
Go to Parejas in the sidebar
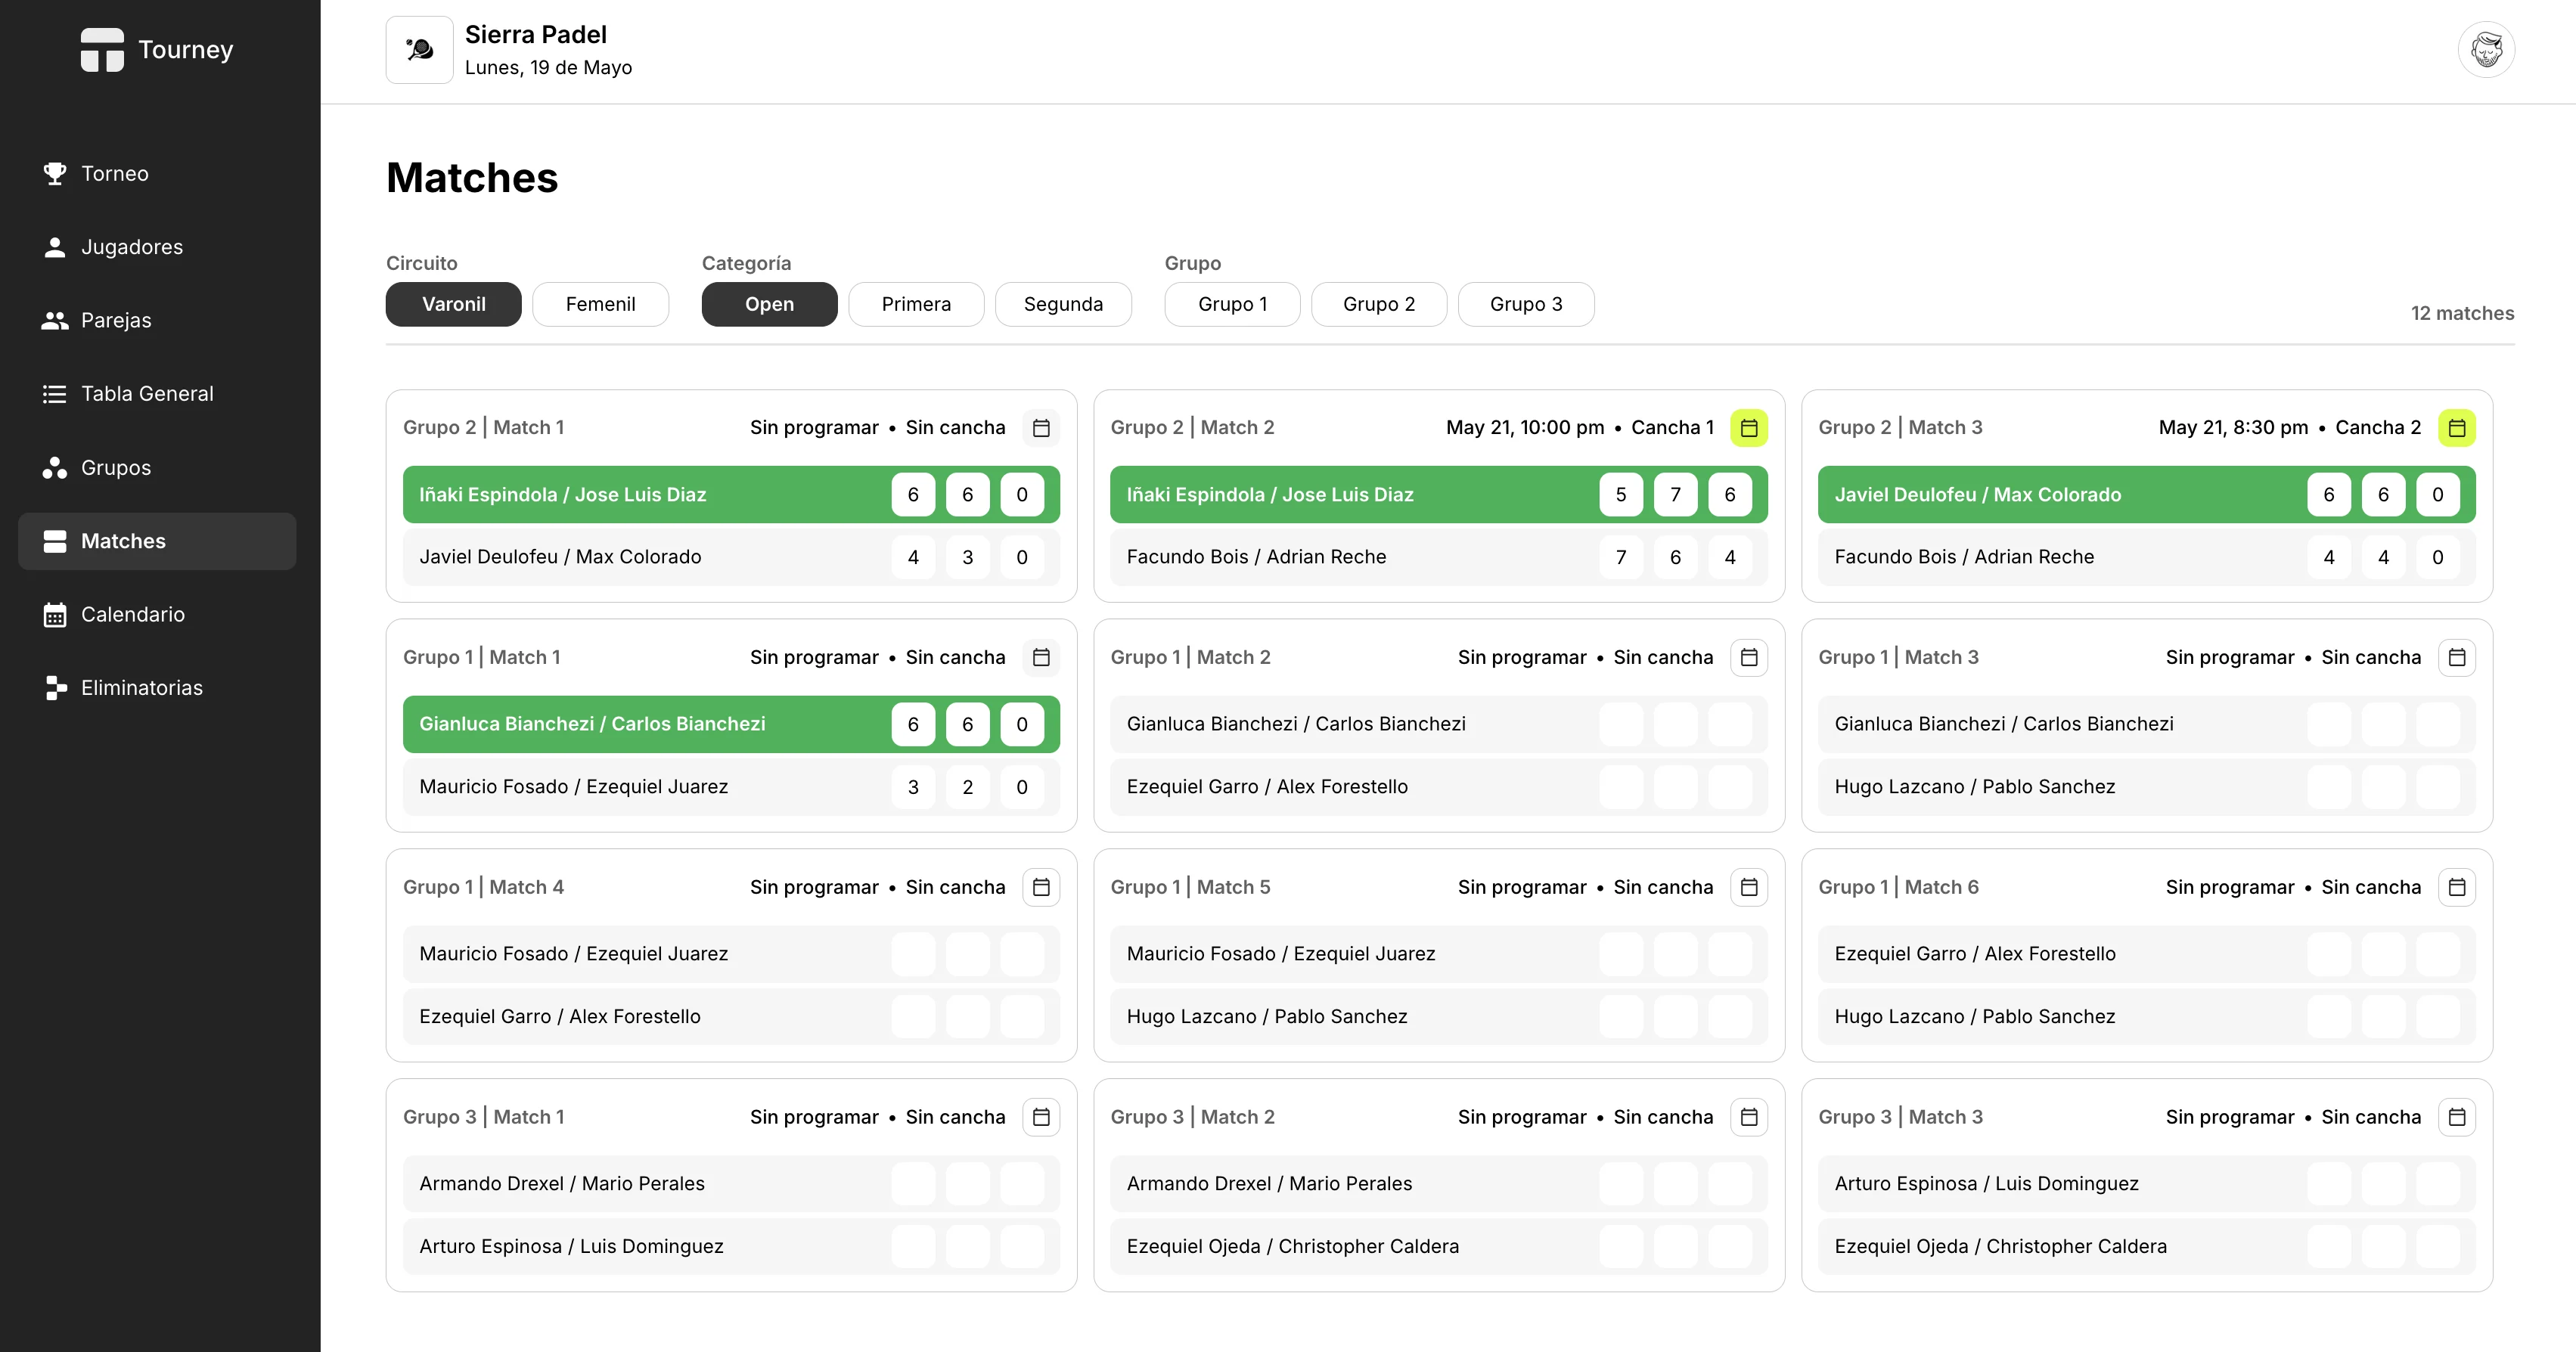[x=157, y=320]
